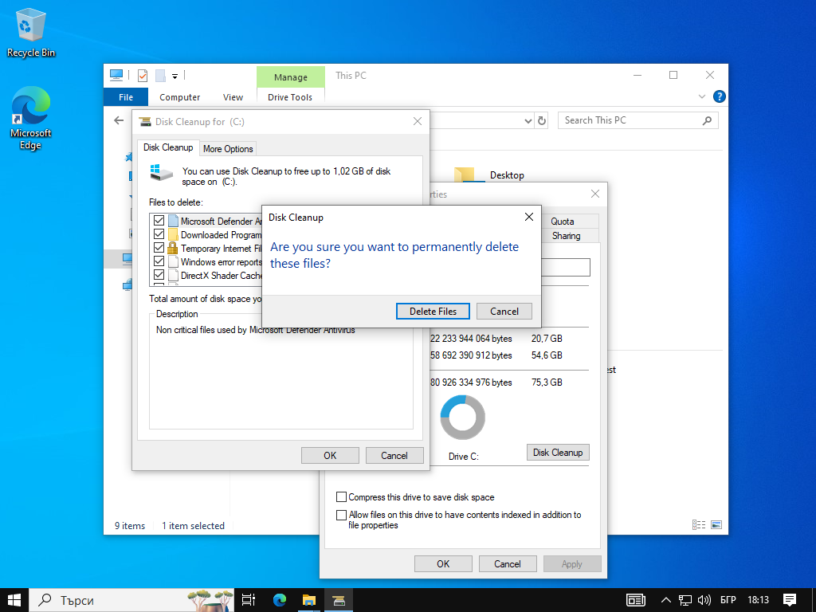The height and width of the screenshot is (612, 816).
Task: Uncheck Downloaded Program Files
Action: pyautogui.click(x=159, y=234)
